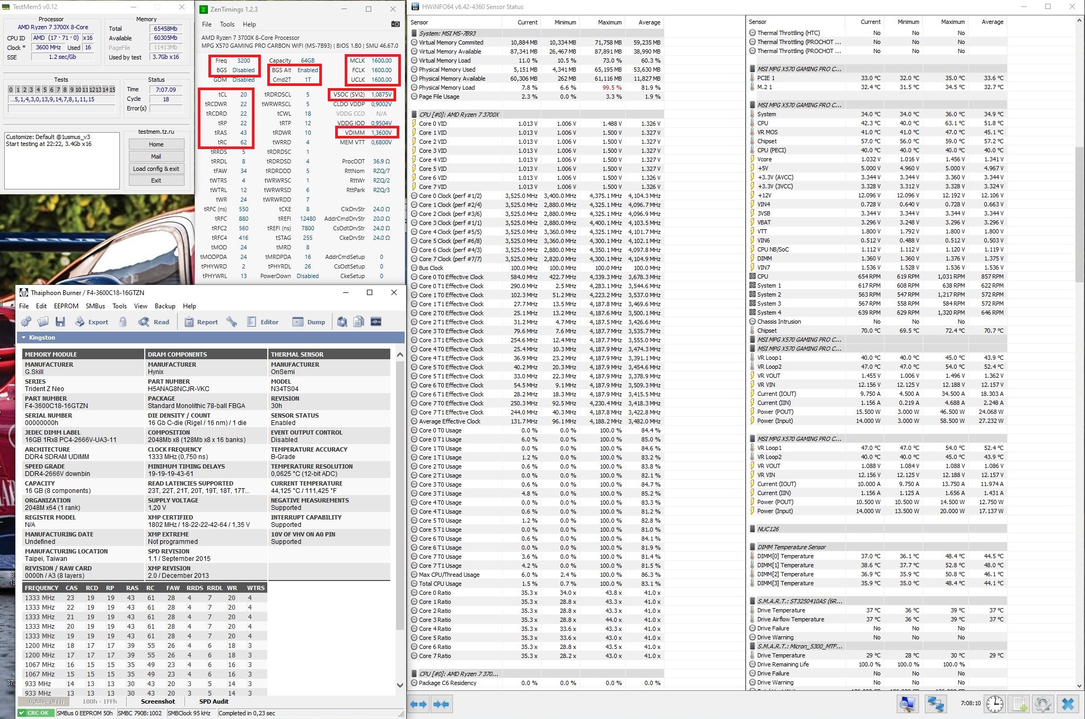
Task: Collapse the Kingston module section
Action: [24, 337]
